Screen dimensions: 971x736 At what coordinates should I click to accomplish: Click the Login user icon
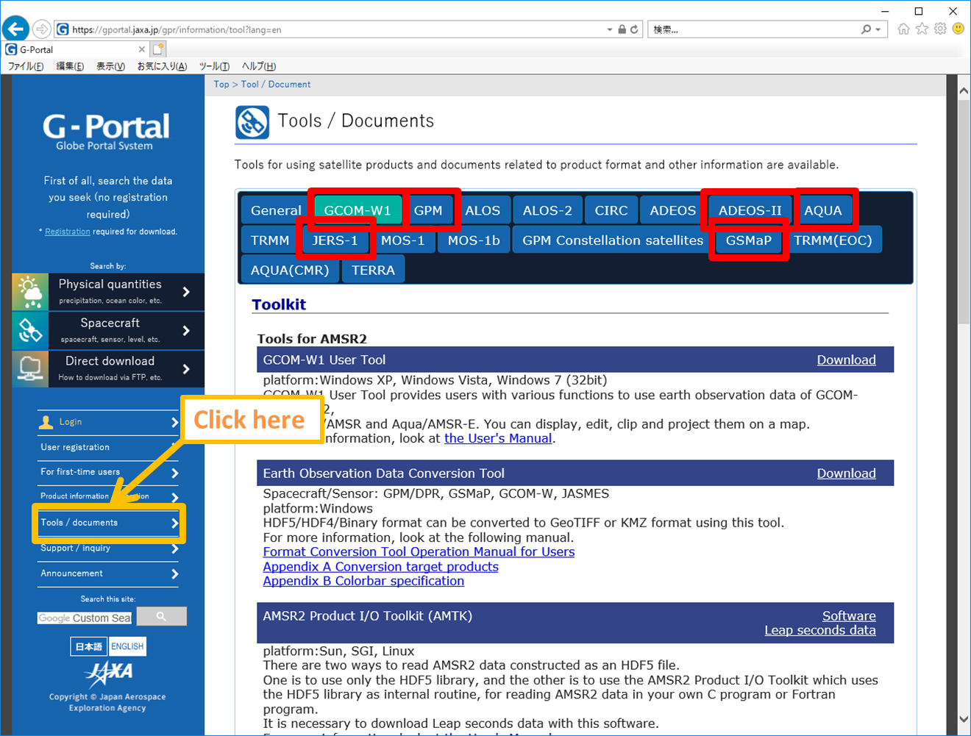point(46,421)
